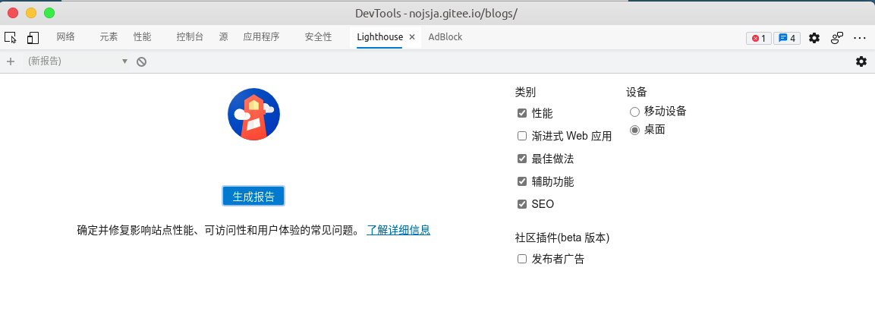Toggle the SEO checkbox
Viewport: 875px width, 321px height.
tap(522, 204)
